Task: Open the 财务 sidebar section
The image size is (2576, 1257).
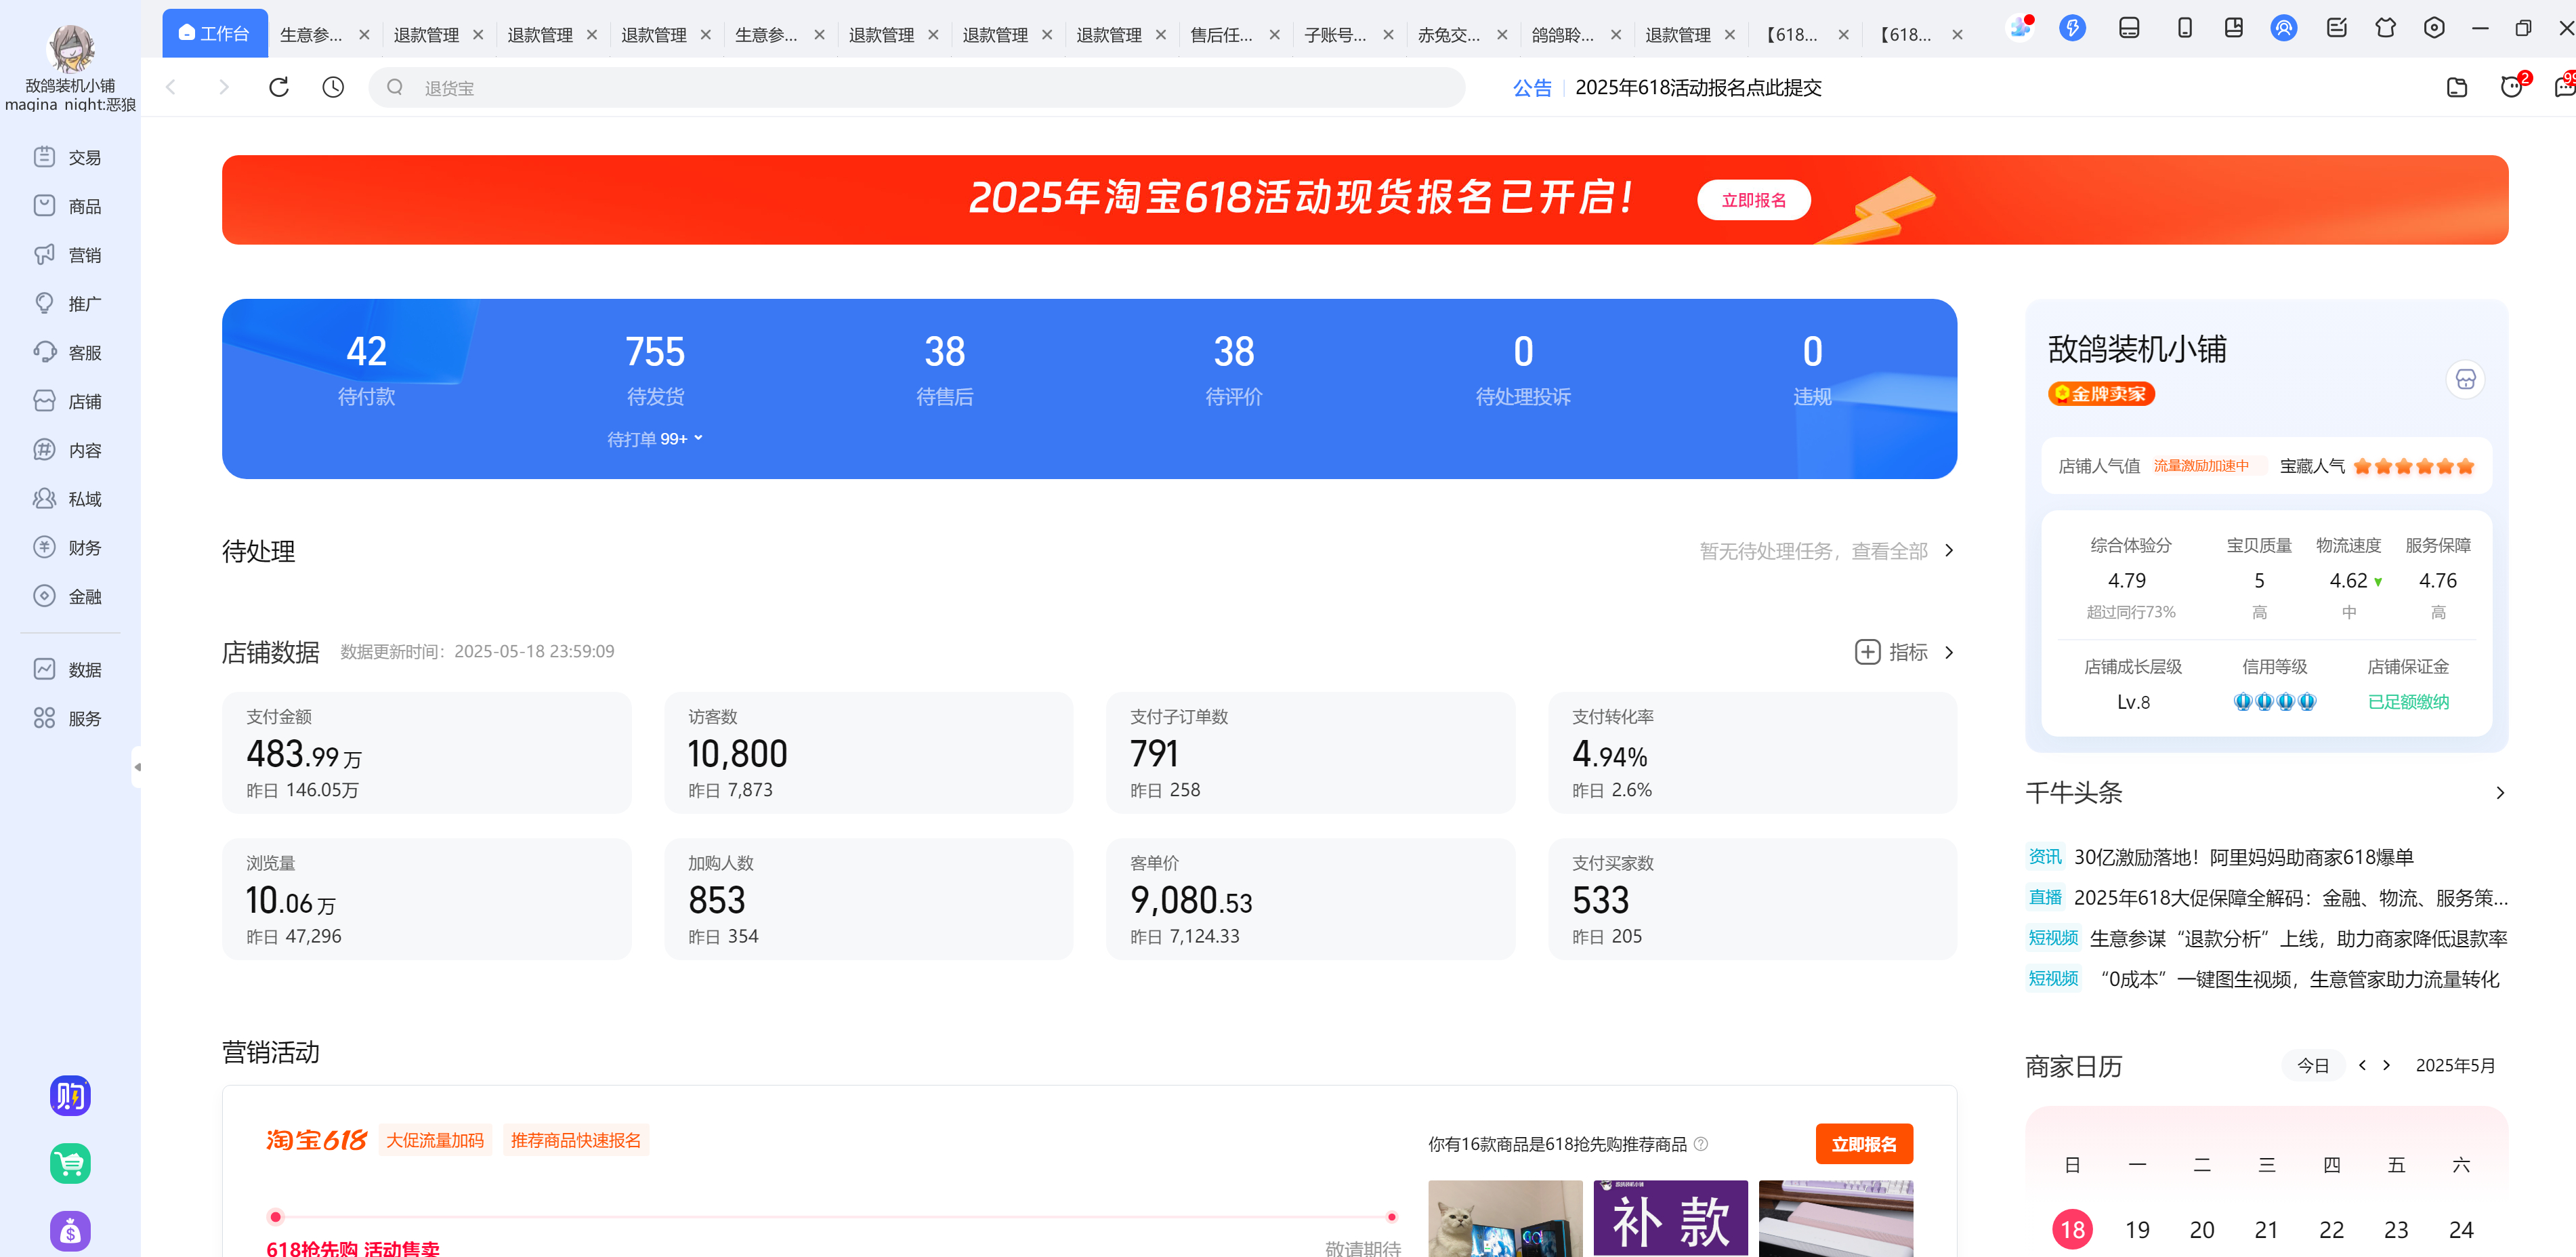Action: (x=68, y=548)
